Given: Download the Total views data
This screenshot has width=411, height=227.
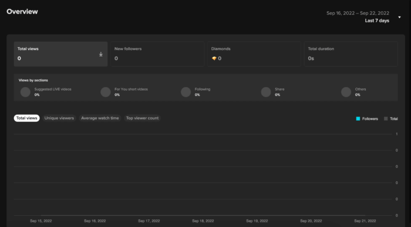Looking at the screenshot, I should click(100, 54).
